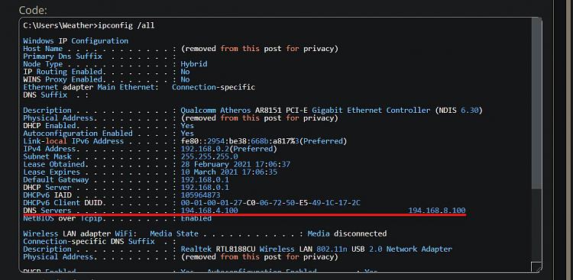Click the "Wireless LAN adapter WiFi" text
Image resolution: width=573 pixels, height=280 pixels.
click(80, 233)
